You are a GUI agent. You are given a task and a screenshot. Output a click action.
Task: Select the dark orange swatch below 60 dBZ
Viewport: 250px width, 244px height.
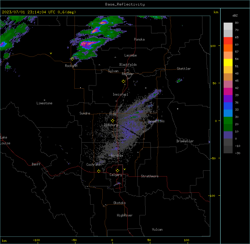(x=228, y=48)
